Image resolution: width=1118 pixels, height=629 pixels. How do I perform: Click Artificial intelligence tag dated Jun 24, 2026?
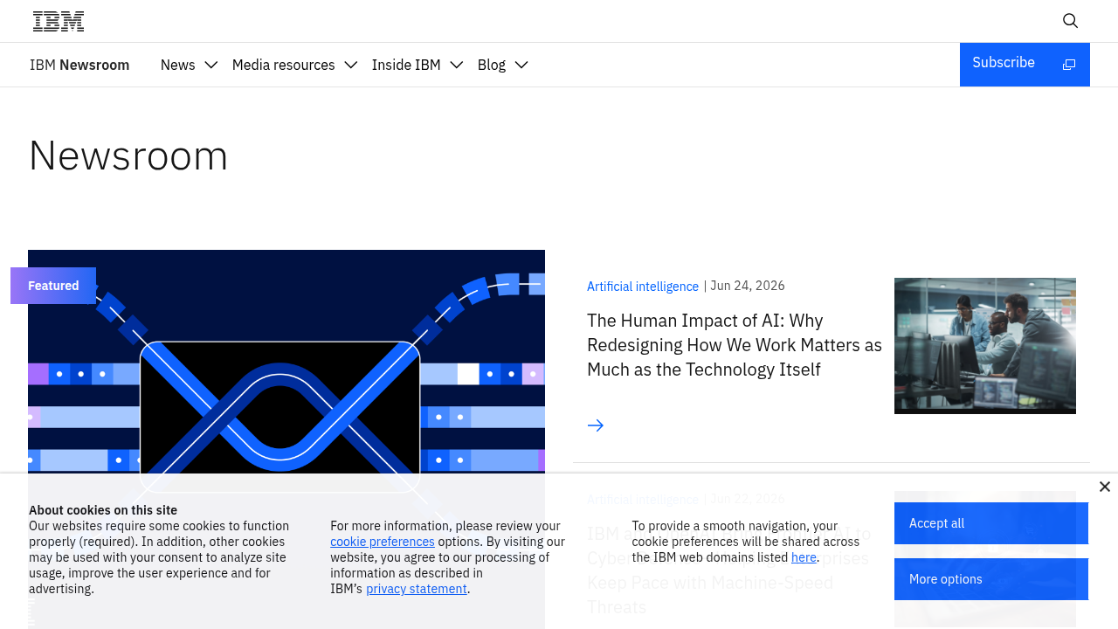[x=643, y=287]
